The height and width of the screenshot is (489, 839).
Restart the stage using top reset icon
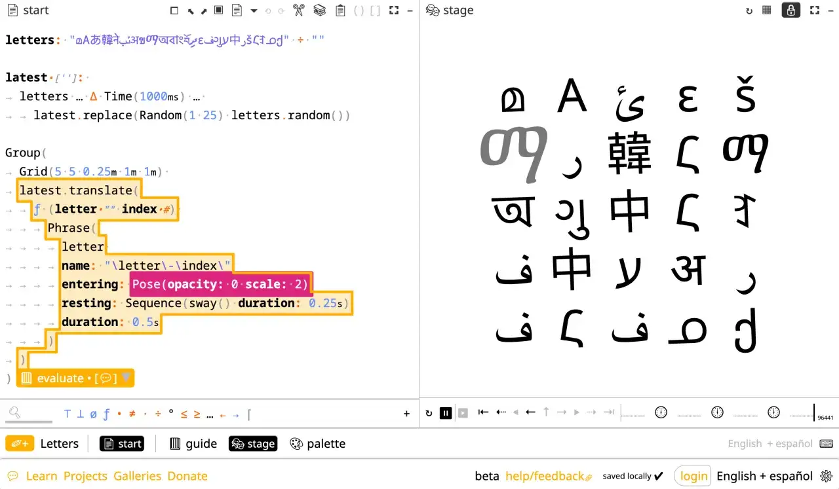tap(749, 10)
